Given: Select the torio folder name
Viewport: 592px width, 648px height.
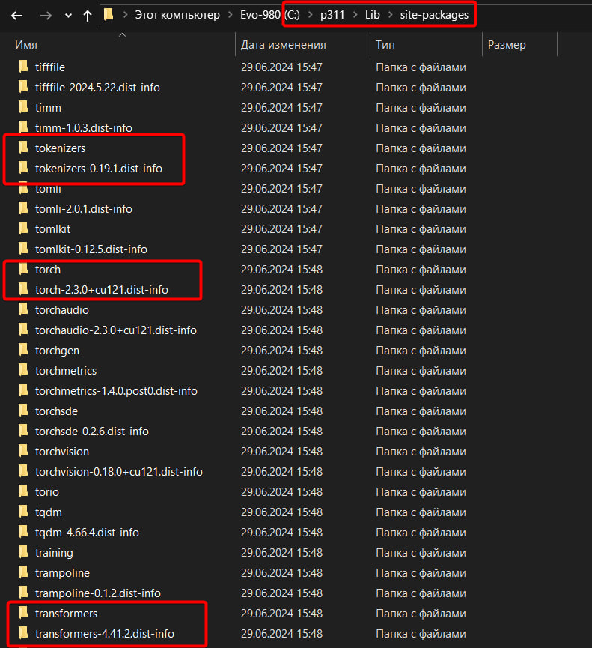Looking at the screenshot, I should tap(47, 491).
